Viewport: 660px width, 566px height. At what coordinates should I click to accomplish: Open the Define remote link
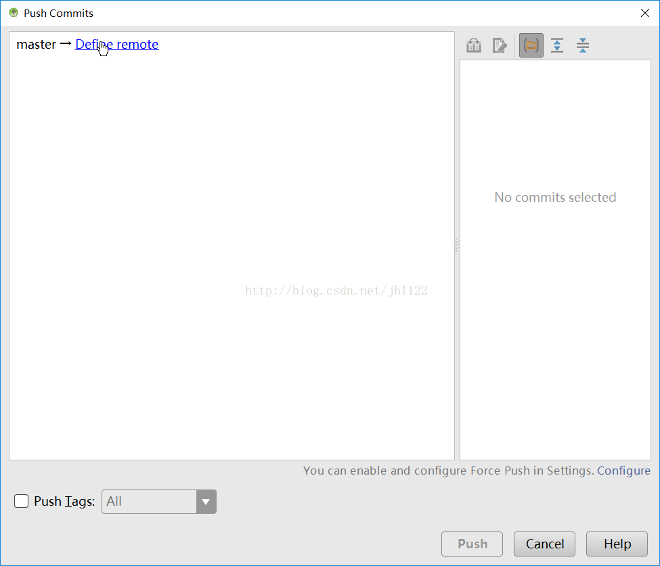point(117,44)
